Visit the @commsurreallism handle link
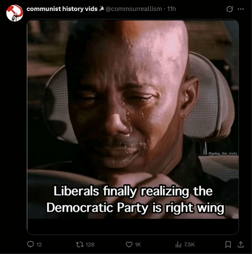Image resolution: width=252 pixels, height=254 pixels. tap(134, 9)
